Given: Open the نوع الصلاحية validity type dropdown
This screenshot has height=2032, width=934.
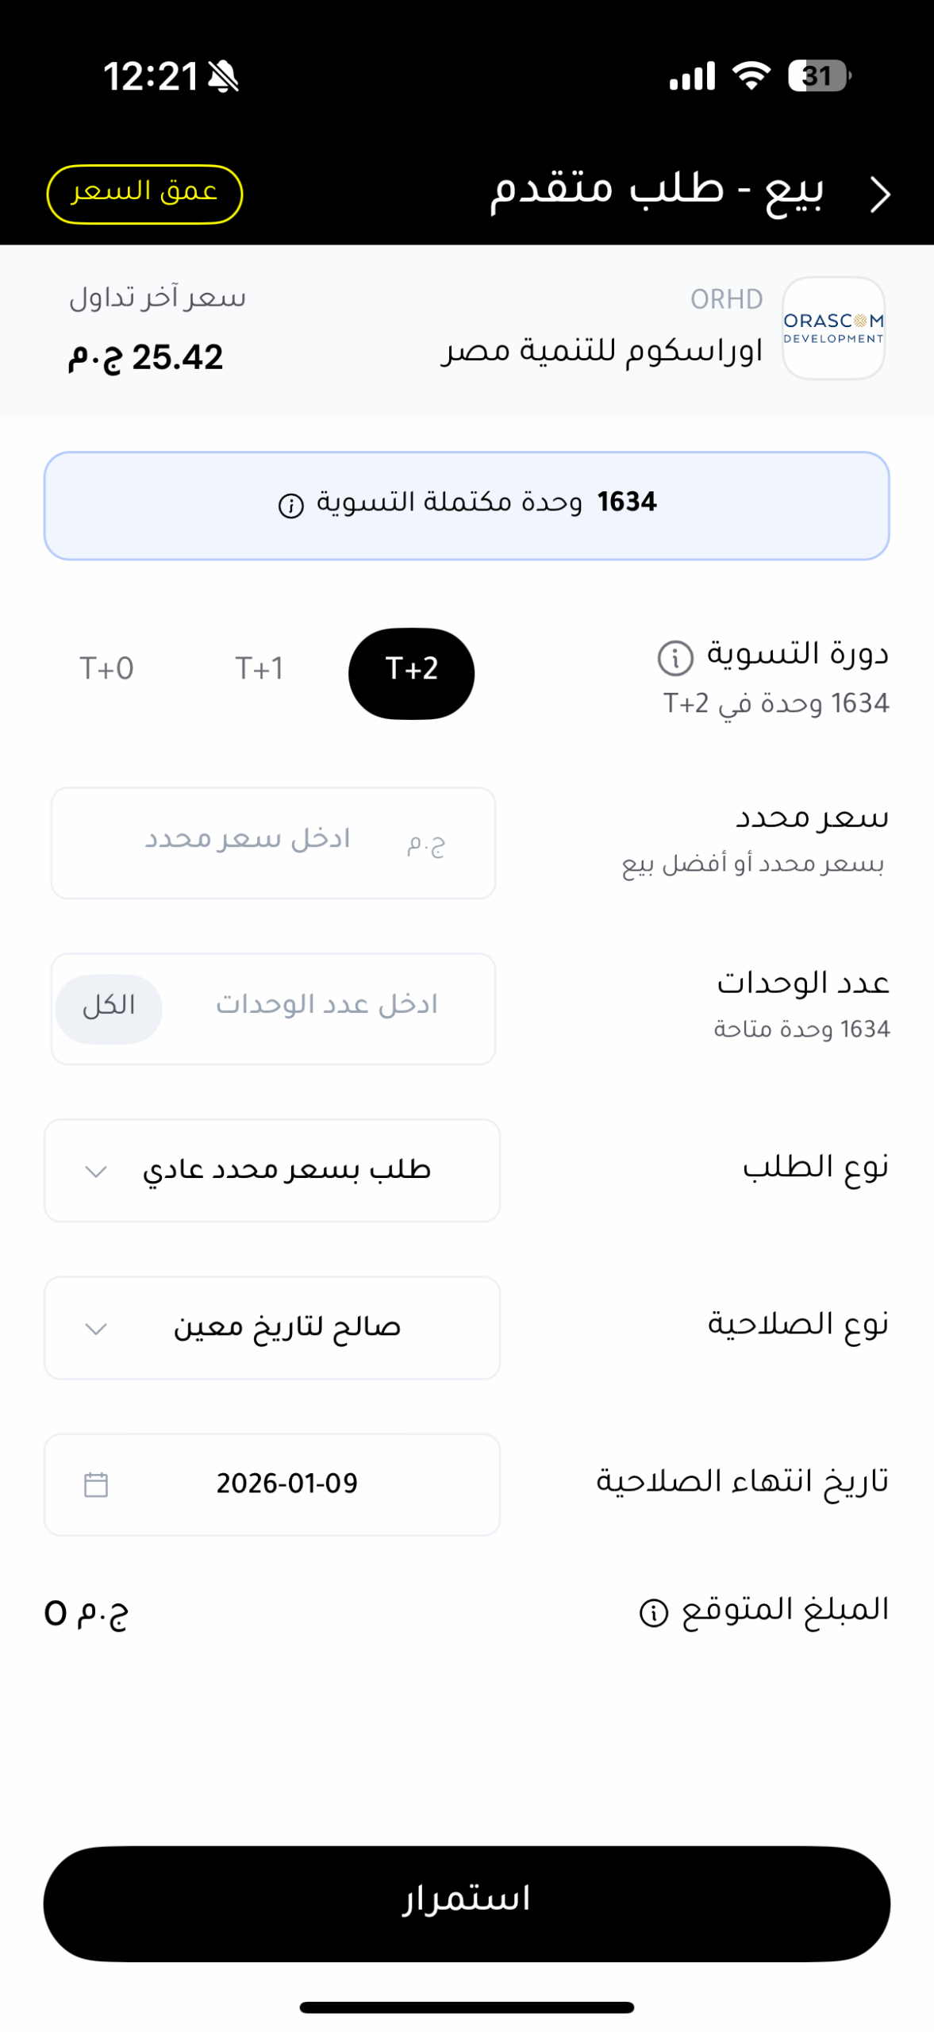Looking at the screenshot, I should [272, 1327].
